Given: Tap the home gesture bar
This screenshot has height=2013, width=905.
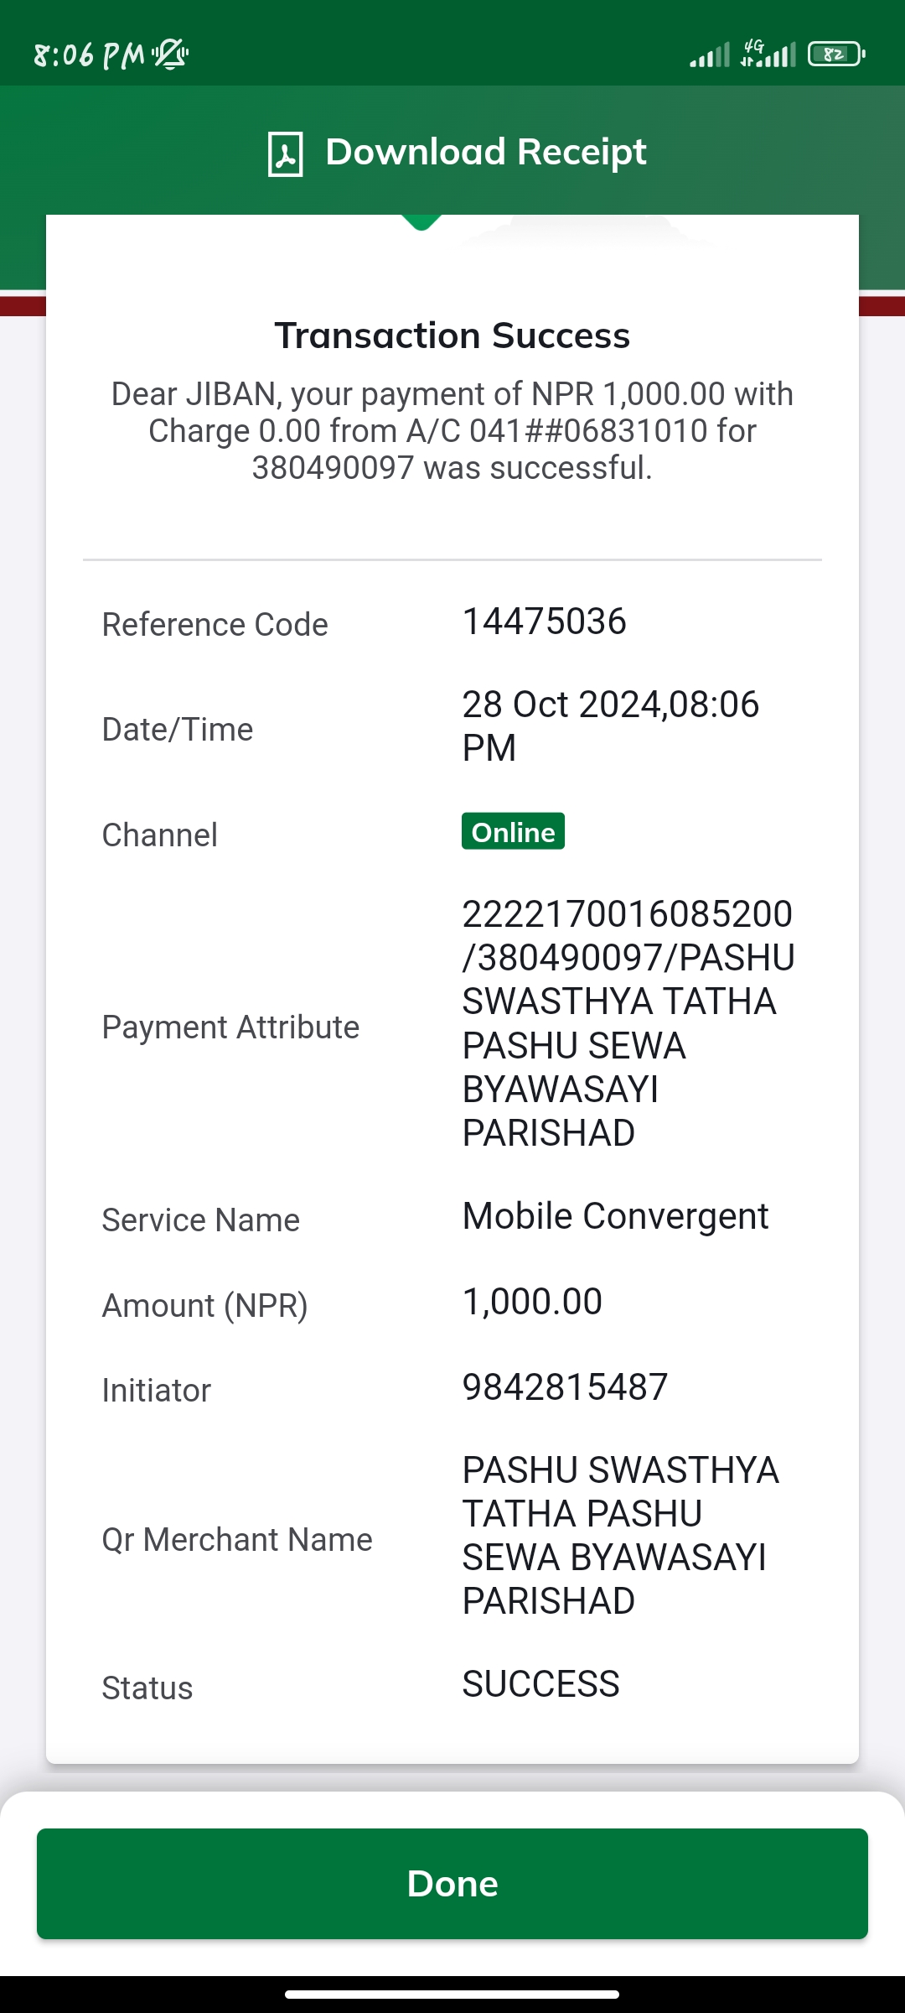Looking at the screenshot, I should tap(452, 1995).
